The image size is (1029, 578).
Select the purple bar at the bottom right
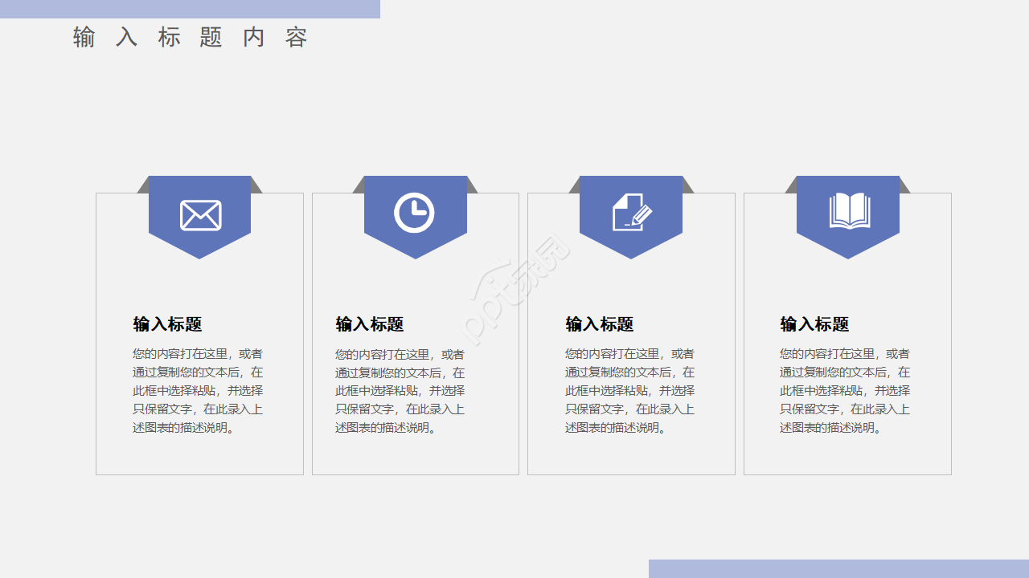838,567
